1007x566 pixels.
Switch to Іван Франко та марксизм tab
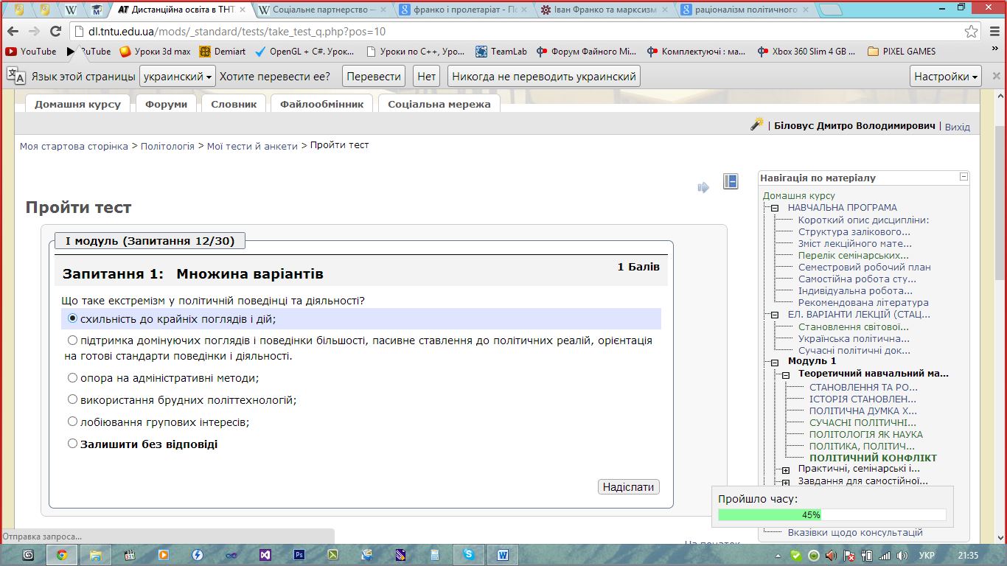[604, 10]
